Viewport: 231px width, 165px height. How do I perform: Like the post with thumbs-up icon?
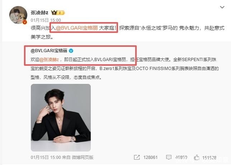pyautogui.click(x=197, y=157)
